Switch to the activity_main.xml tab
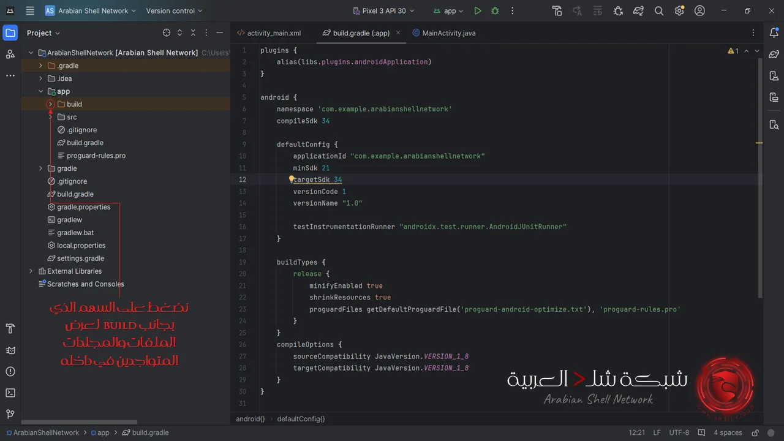The height and width of the screenshot is (441, 784). tap(268, 33)
